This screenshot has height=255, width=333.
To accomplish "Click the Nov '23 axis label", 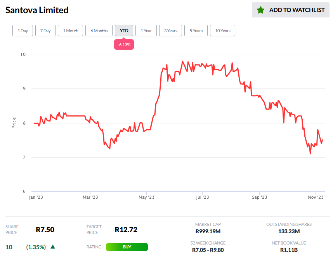I will pos(316,197).
